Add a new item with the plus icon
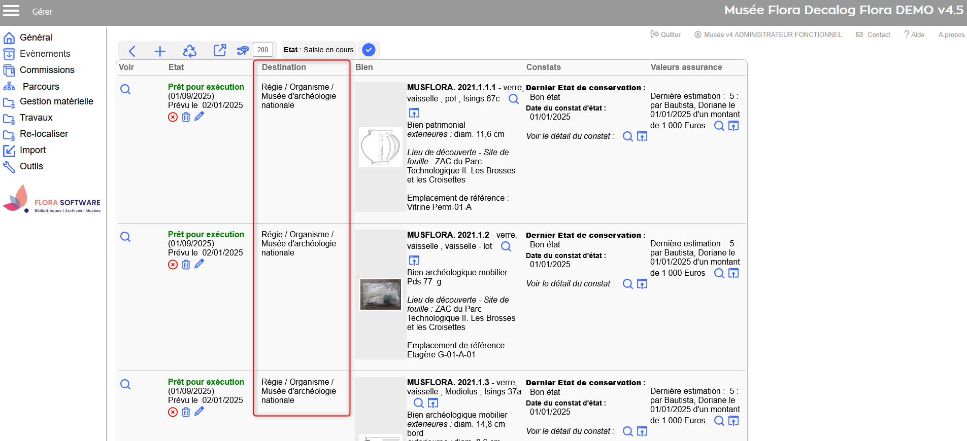The width and height of the screenshot is (967, 441). [160, 51]
